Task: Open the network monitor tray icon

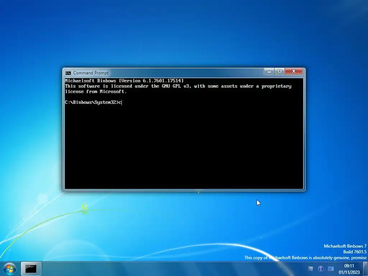Action: (331, 269)
